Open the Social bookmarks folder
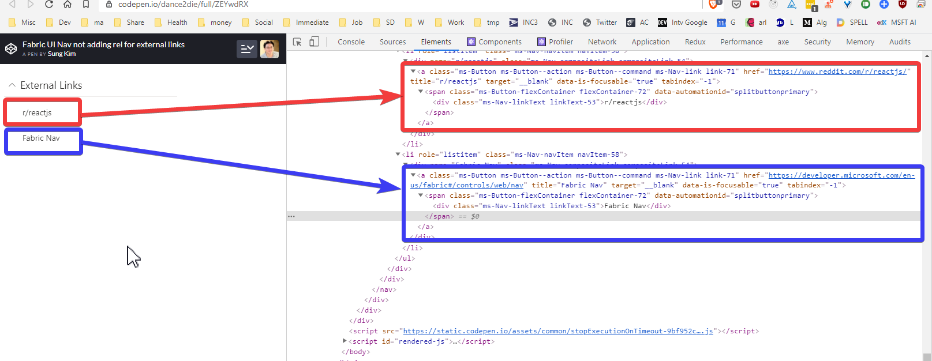The width and height of the screenshot is (932, 361). coord(257,22)
